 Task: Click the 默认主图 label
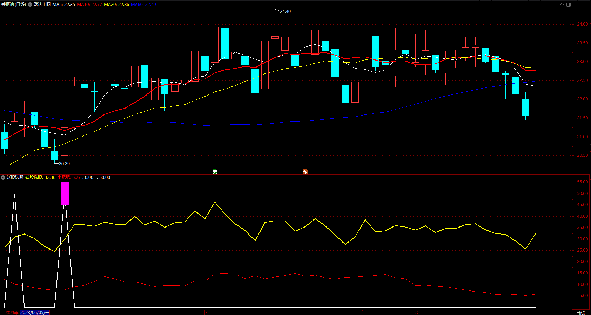pyautogui.click(x=42, y=5)
